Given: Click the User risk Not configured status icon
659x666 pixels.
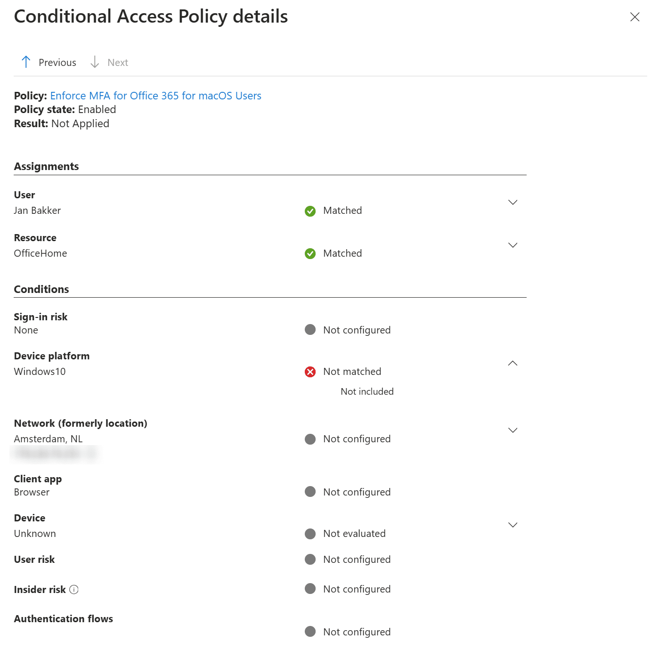Looking at the screenshot, I should pos(310,559).
